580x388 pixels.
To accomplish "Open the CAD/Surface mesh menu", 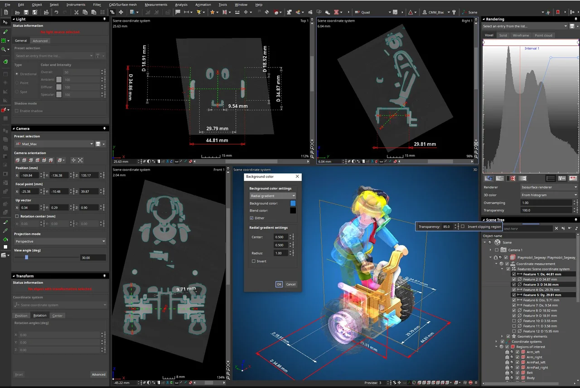I will pyautogui.click(x=122, y=5).
